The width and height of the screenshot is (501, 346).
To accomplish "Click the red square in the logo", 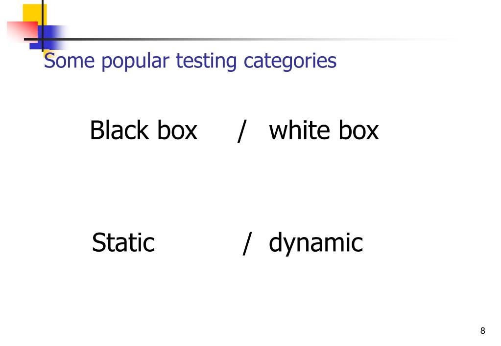I will (x=22, y=31).
